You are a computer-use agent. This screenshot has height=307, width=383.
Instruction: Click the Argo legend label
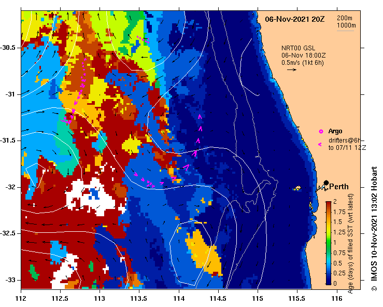[335, 131]
